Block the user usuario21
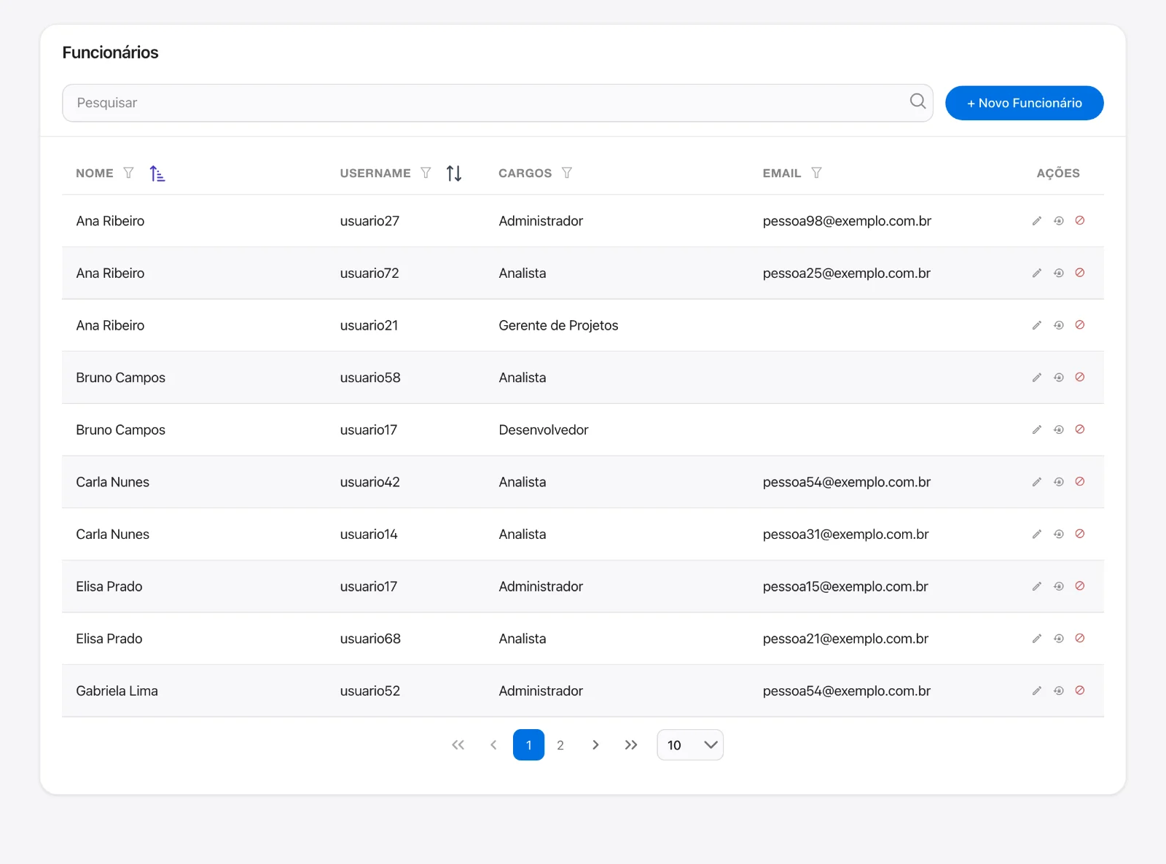Screen dimensions: 1166x864 (1080, 325)
